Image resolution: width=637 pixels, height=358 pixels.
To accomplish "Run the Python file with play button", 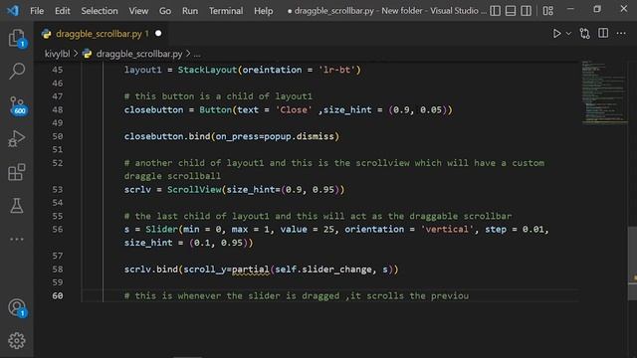I will (556, 34).
